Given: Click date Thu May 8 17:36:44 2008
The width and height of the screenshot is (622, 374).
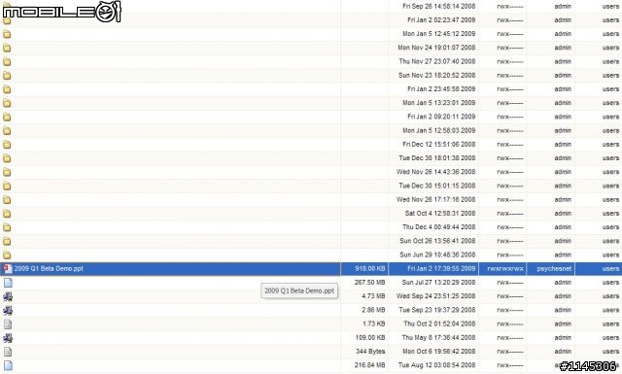Looking at the screenshot, I should click(438, 338).
